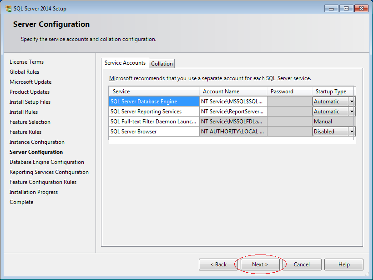The image size is (373, 280).
Task: Maximize the SQL Server 2014 Setup window
Action: click(x=346, y=9)
